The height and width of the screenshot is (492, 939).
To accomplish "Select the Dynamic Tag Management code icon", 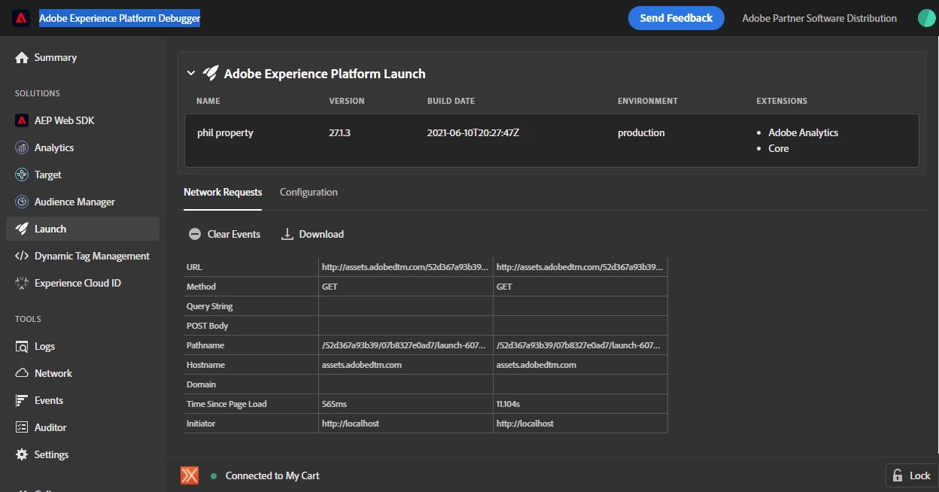I will pos(21,256).
